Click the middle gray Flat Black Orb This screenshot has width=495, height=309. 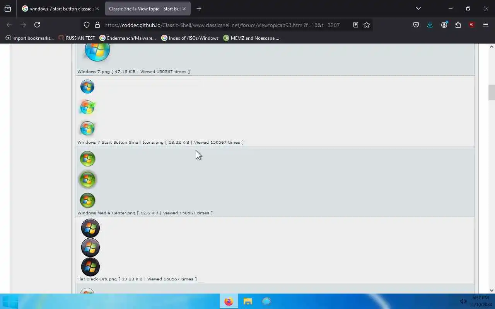point(90,248)
